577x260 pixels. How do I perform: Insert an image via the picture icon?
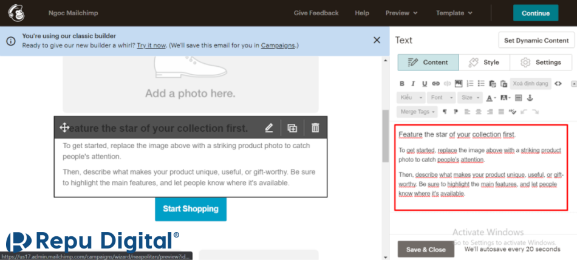click(459, 84)
